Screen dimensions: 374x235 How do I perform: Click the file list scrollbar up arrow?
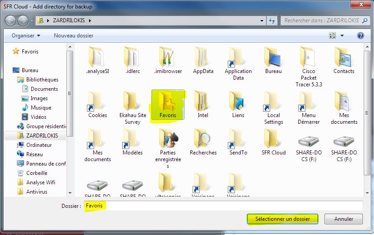[x=367, y=47]
